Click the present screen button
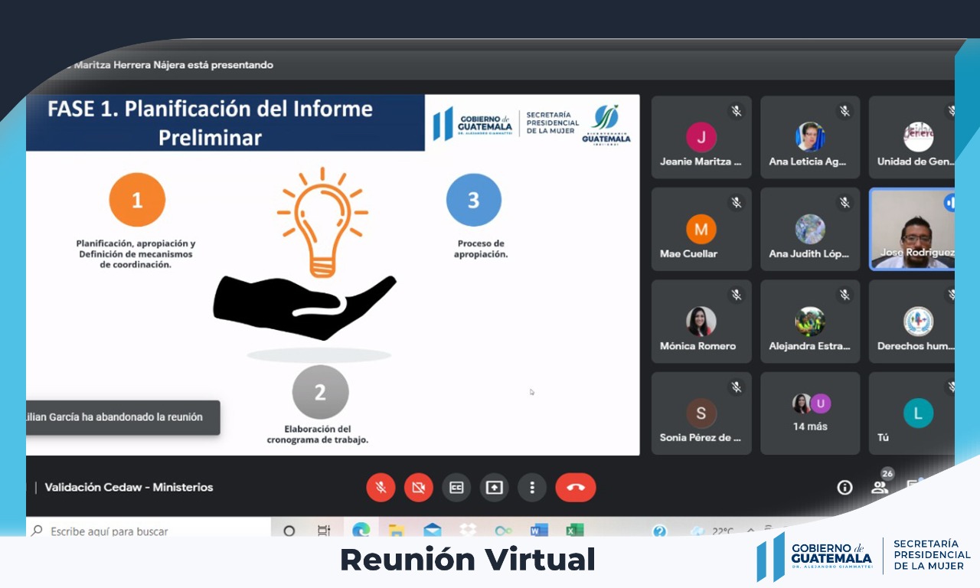The image size is (980, 588). 494,488
